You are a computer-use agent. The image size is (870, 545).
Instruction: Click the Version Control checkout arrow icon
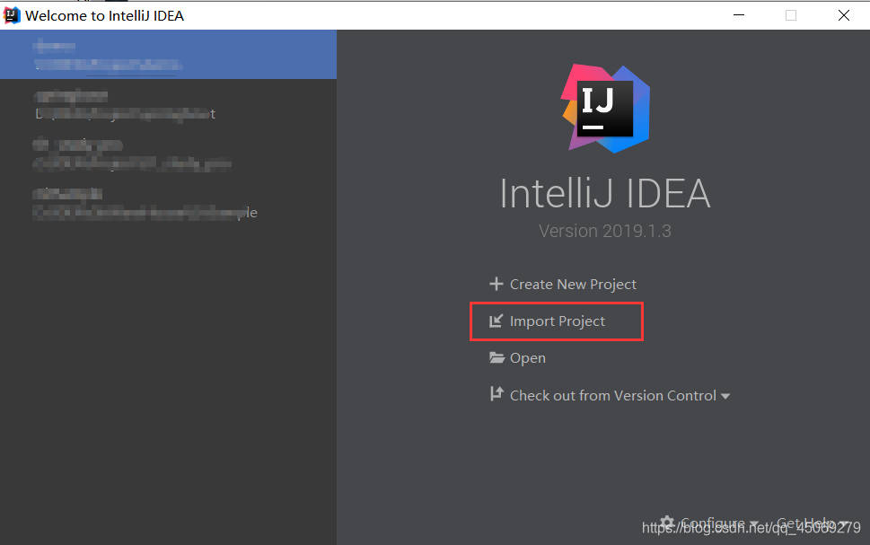click(x=495, y=394)
